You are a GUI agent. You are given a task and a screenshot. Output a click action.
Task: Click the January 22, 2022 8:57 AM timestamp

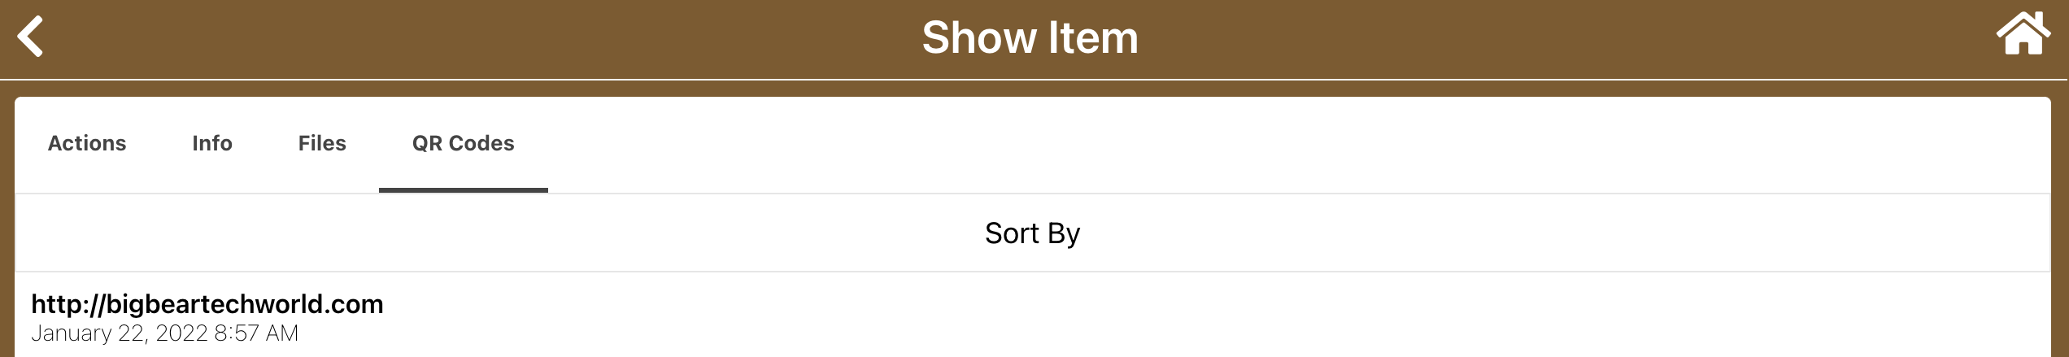tap(165, 333)
